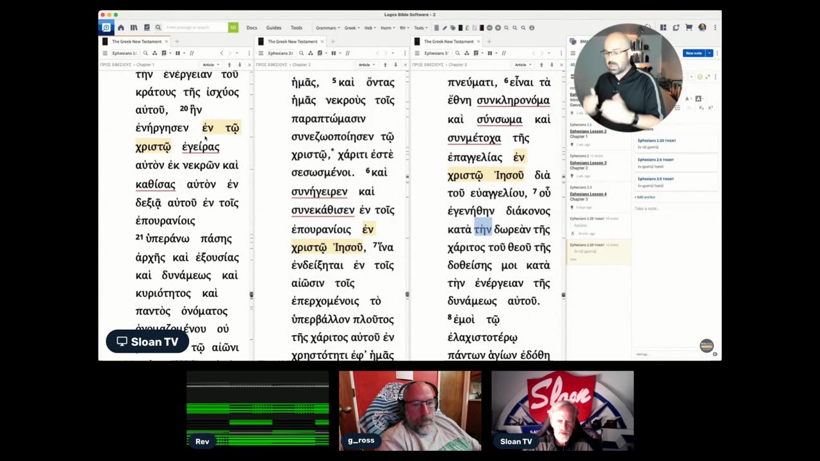820x461 pixels.
Task: Jump to next article in Chapter 1 pane
Action: pyautogui.click(x=240, y=65)
